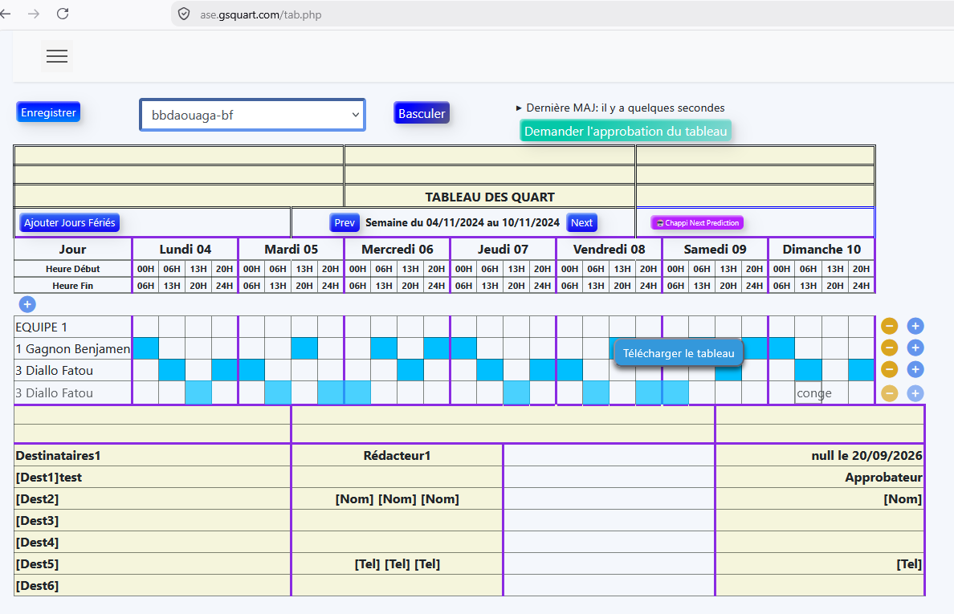Request approval with Demander l'approbation du tableau
The width and height of the screenshot is (954, 614).
pyautogui.click(x=626, y=132)
